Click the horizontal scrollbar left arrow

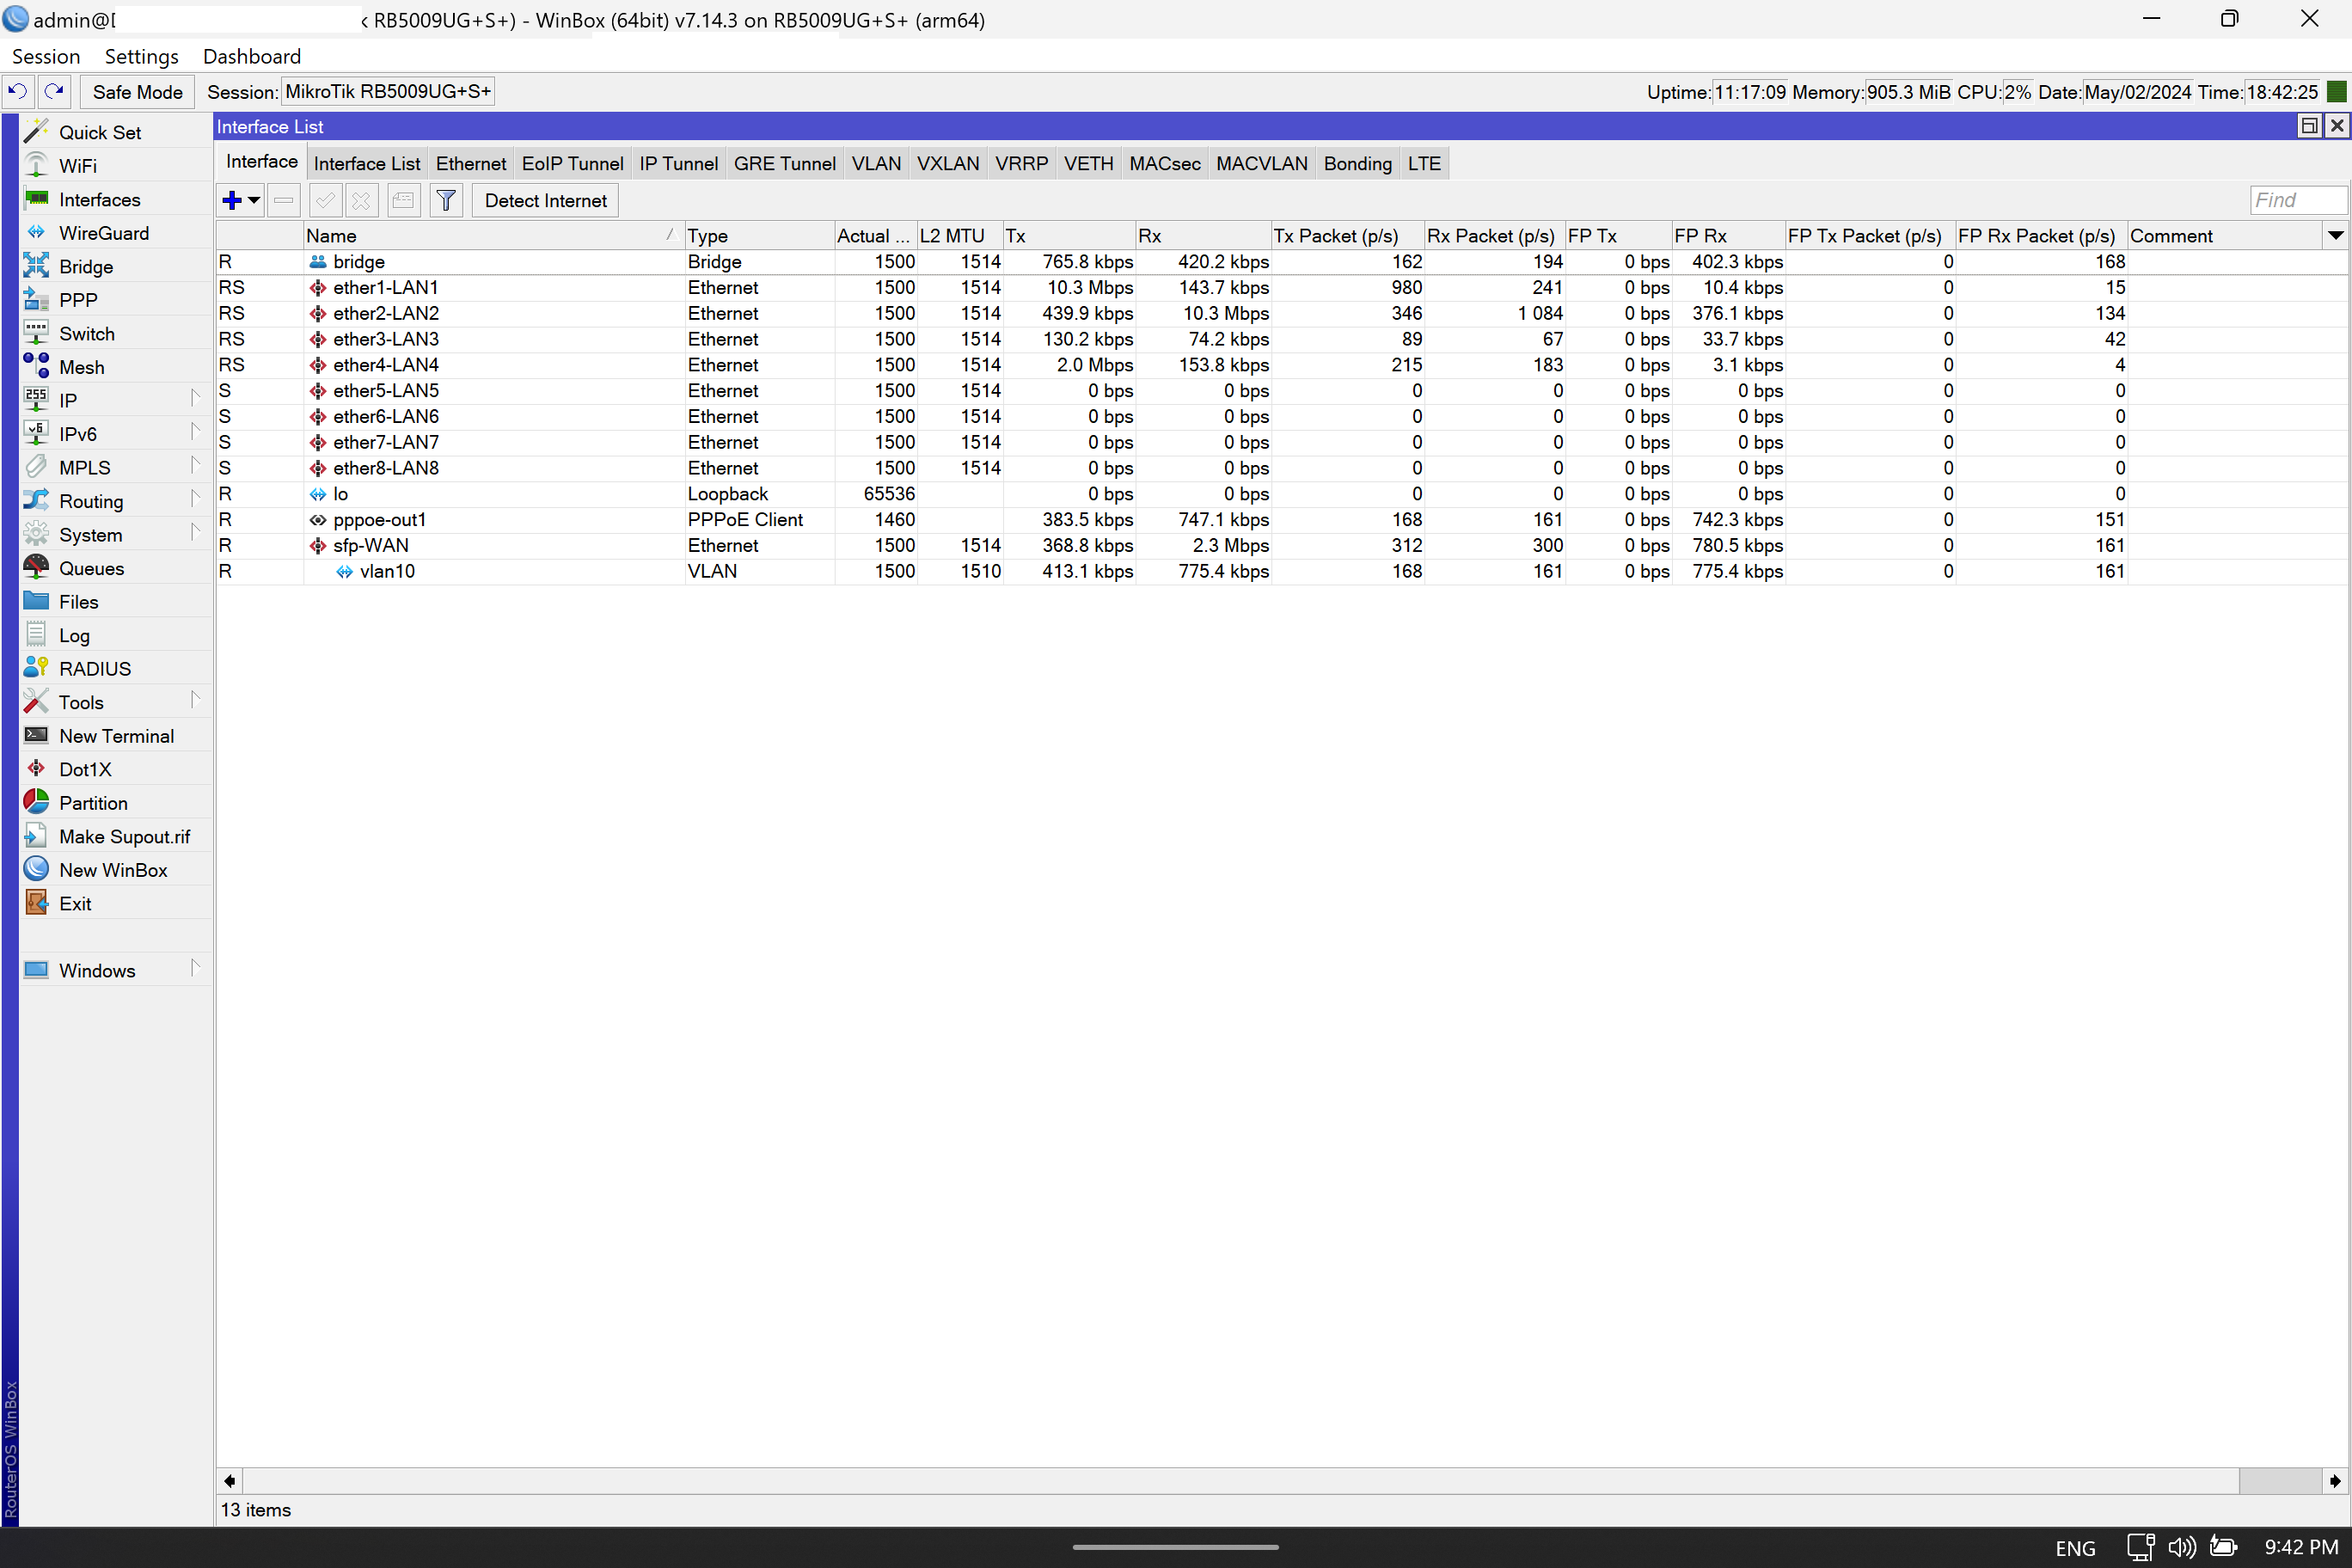(230, 1481)
